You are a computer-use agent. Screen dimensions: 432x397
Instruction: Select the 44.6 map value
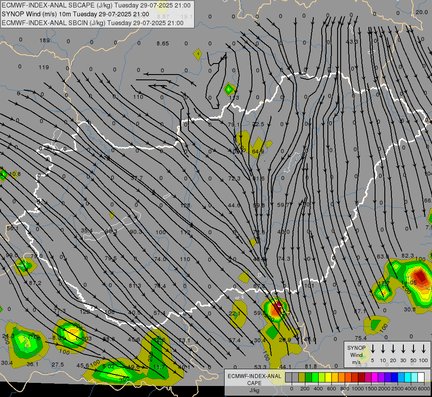point(234,205)
